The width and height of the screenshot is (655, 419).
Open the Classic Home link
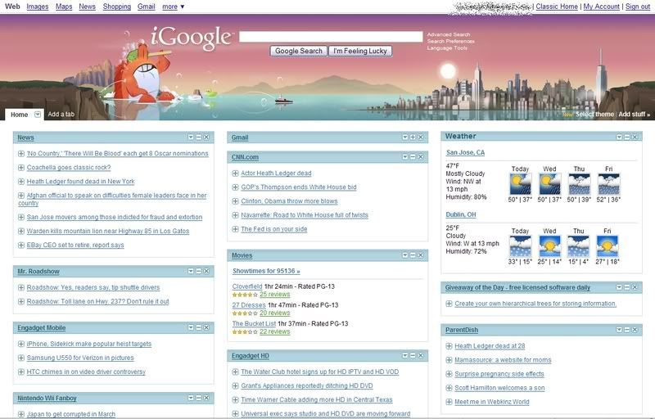[557, 7]
